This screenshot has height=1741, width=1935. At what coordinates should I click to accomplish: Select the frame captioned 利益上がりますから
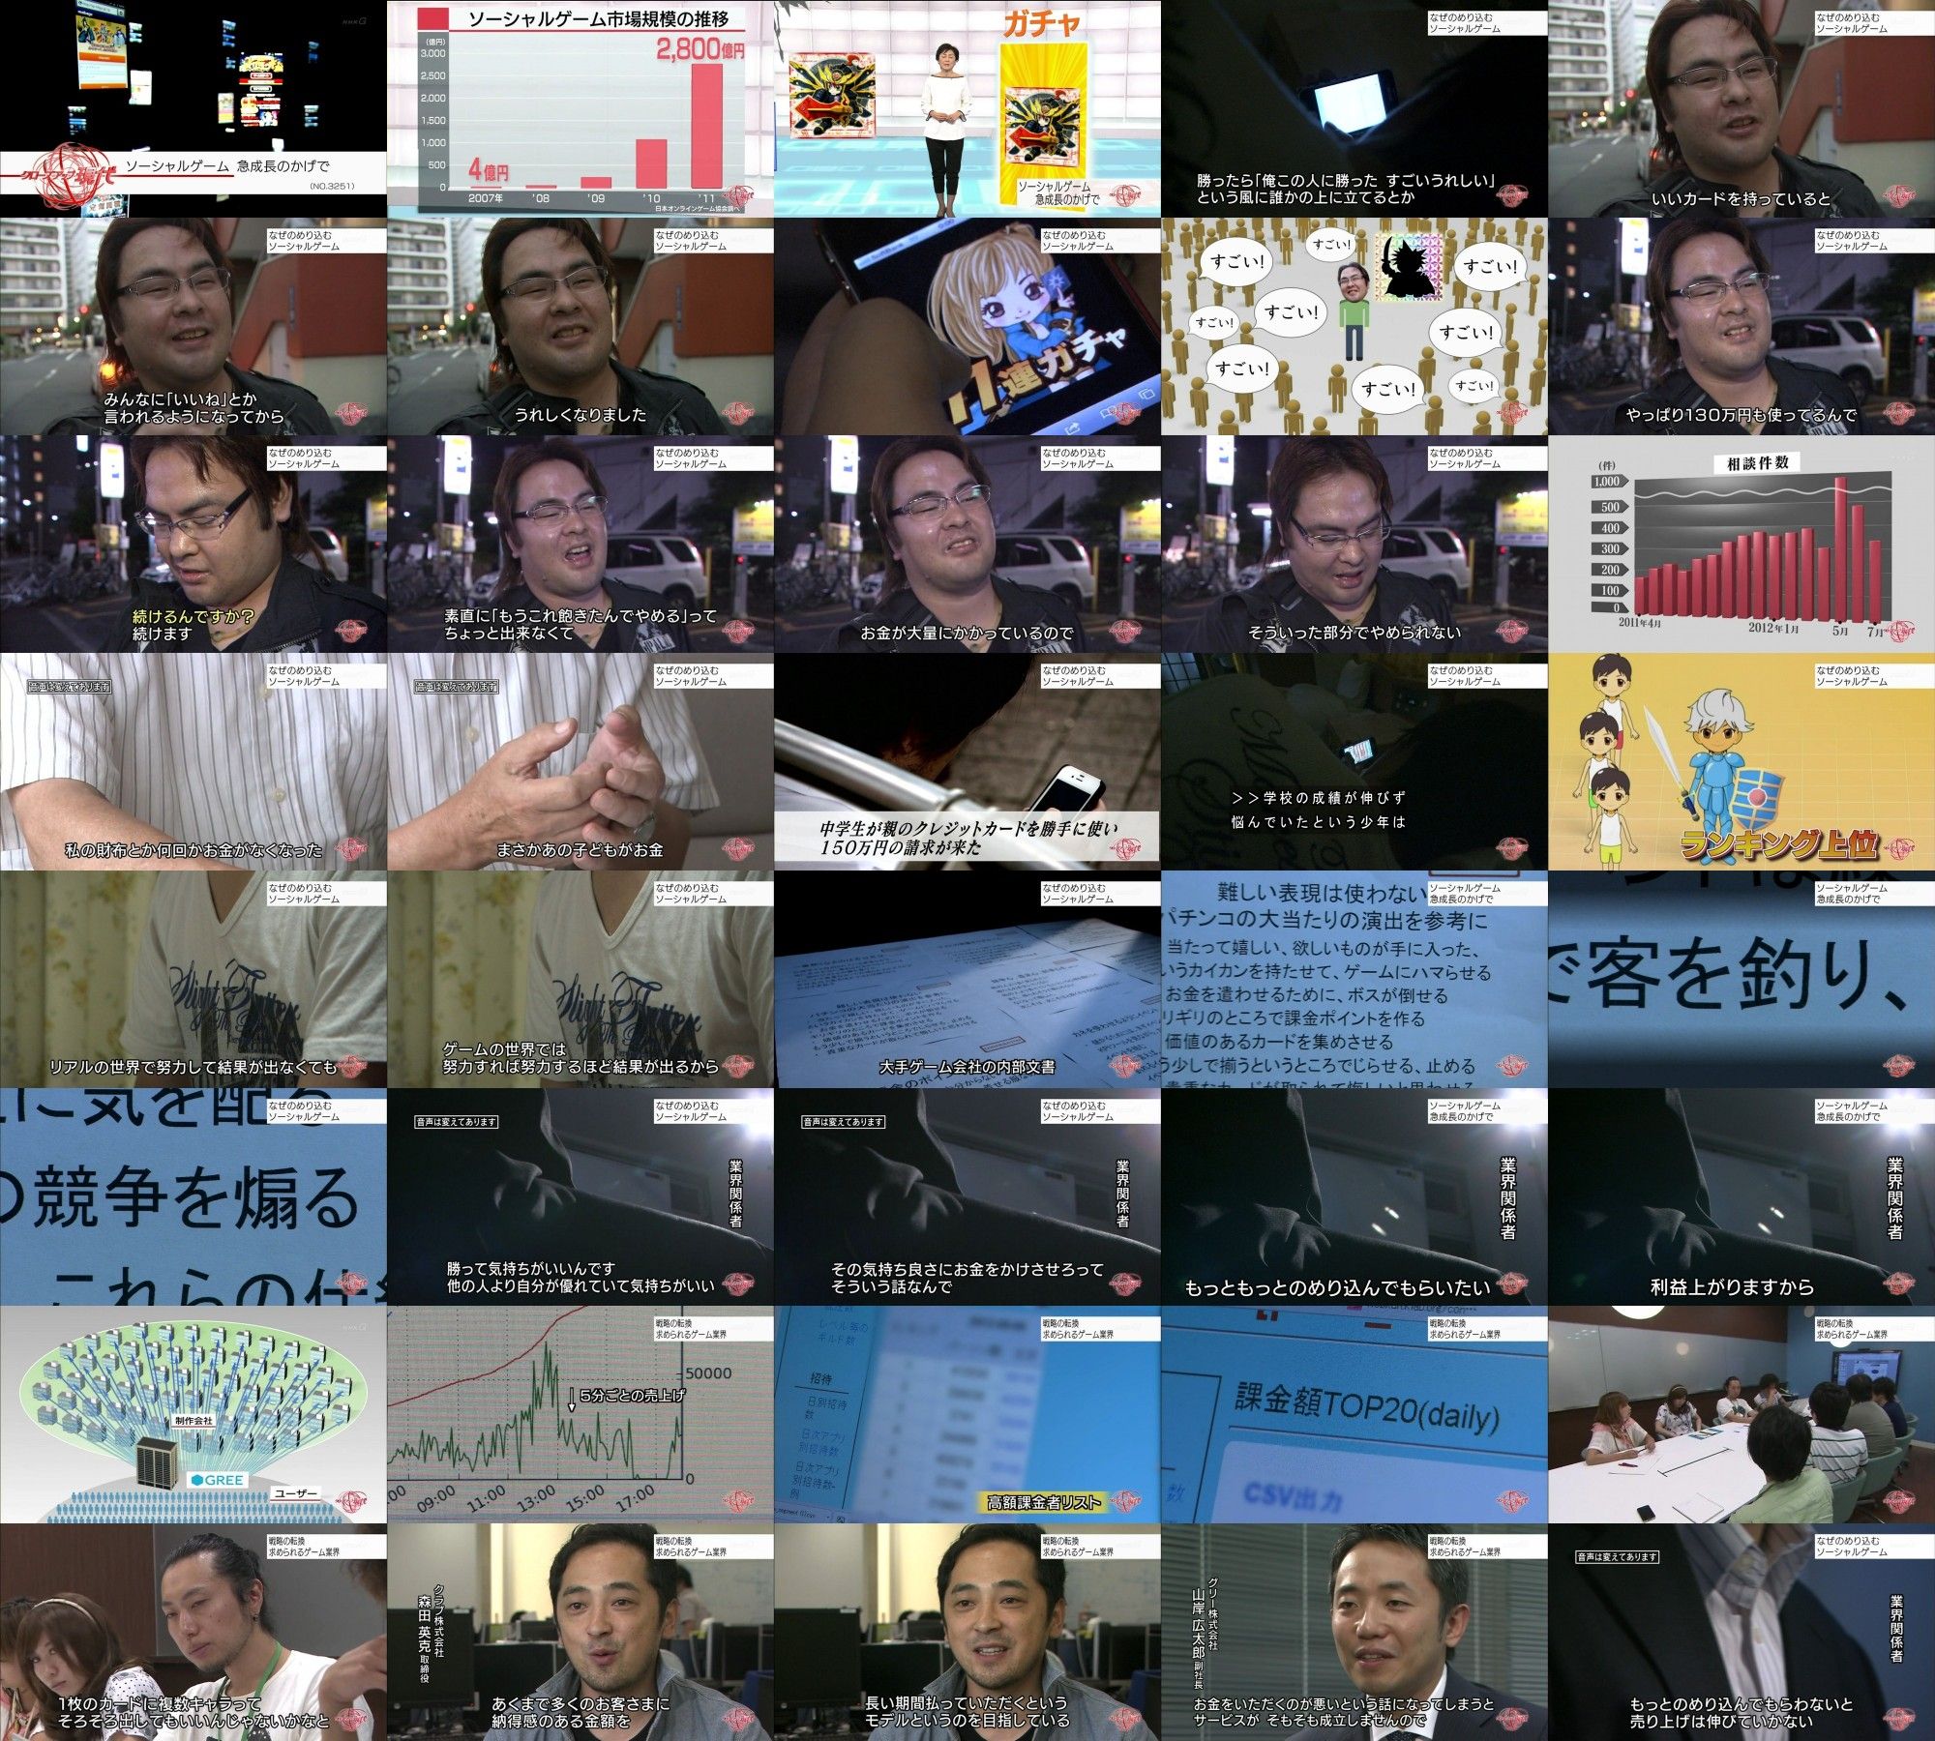click(1741, 1196)
